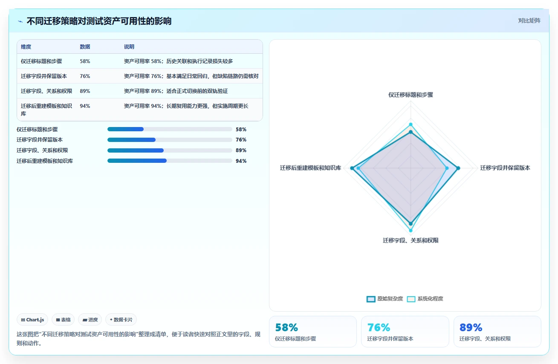Viewport: 558px width, 364px height.
Task: Click radar axis label 迁移字段、关系和权限
Action: 411,240
